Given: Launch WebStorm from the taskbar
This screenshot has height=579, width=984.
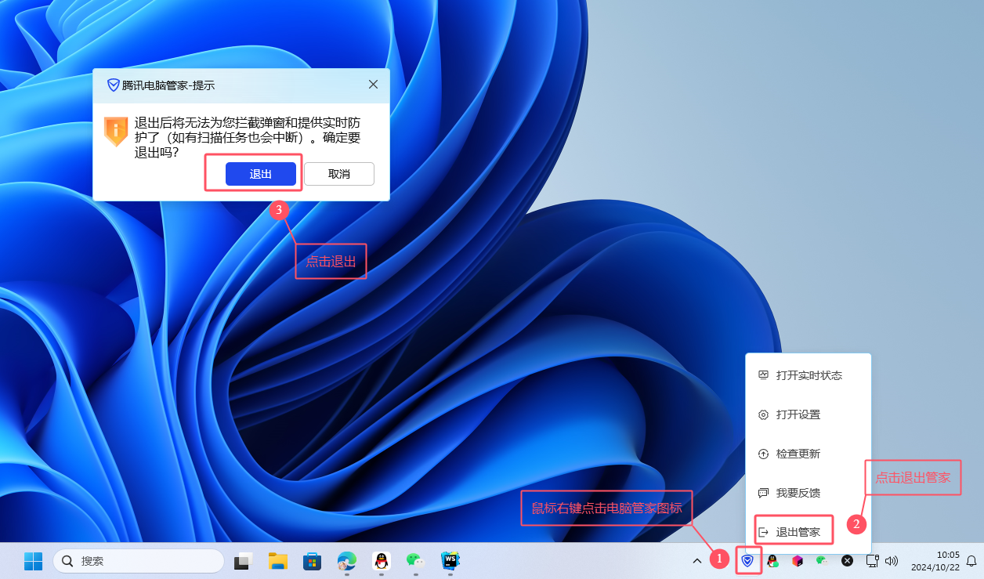Looking at the screenshot, I should tap(450, 561).
